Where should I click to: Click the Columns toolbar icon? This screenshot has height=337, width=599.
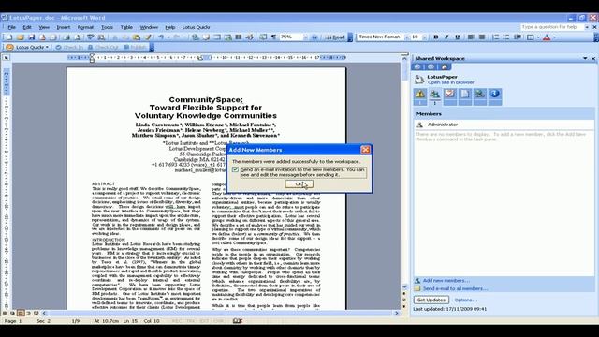pyautogui.click(x=239, y=37)
